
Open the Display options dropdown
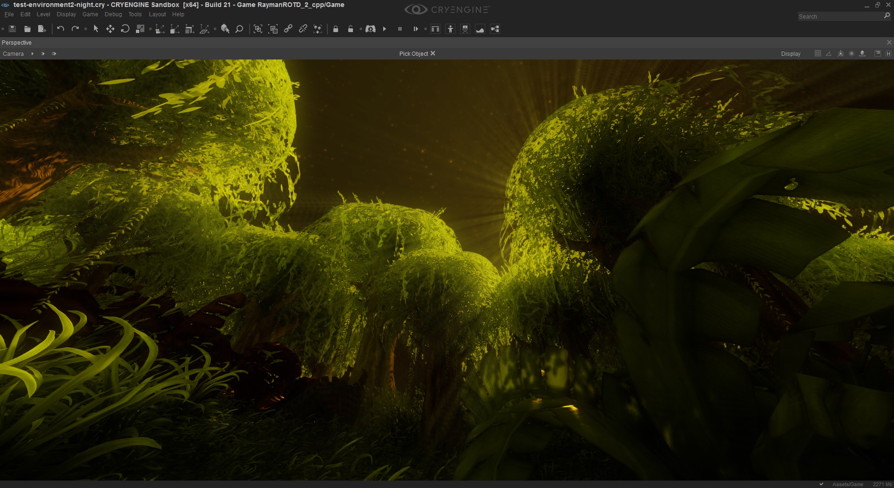point(791,54)
